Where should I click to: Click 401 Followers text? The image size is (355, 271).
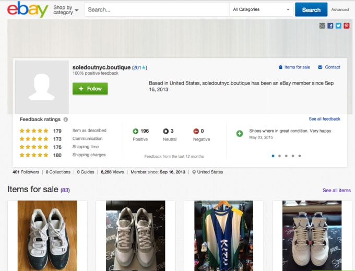(x=26, y=172)
